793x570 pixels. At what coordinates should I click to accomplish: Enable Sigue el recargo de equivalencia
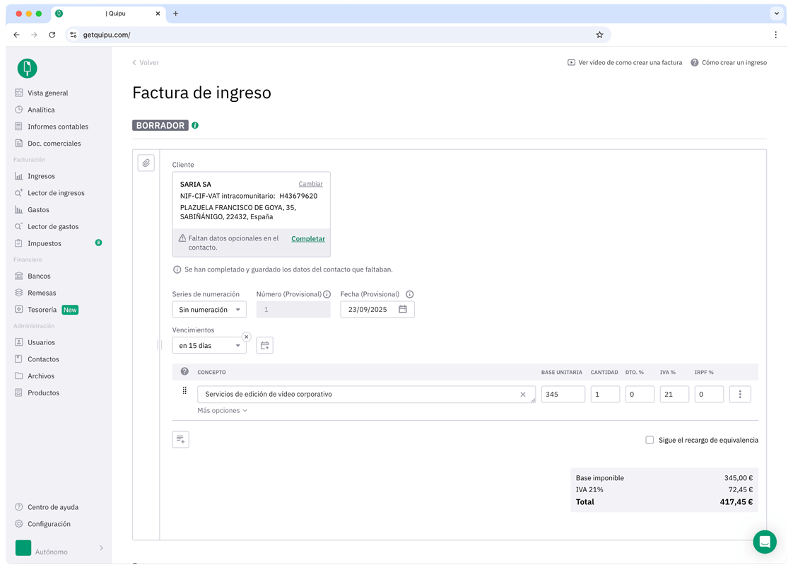click(x=650, y=440)
